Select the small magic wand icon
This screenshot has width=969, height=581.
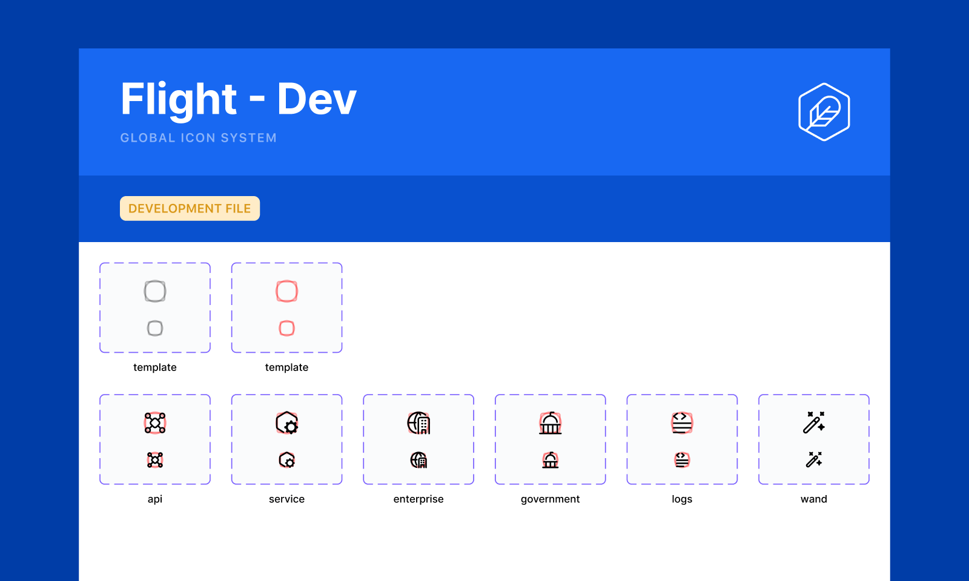coord(814,460)
